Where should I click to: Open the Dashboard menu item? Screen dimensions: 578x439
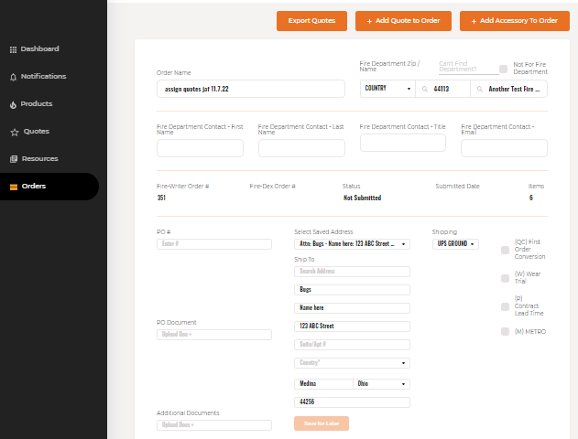tap(39, 49)
